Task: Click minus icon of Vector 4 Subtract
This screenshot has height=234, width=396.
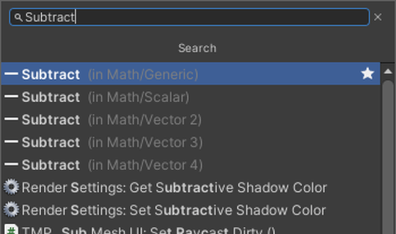Action: click(x=11, y=165)
